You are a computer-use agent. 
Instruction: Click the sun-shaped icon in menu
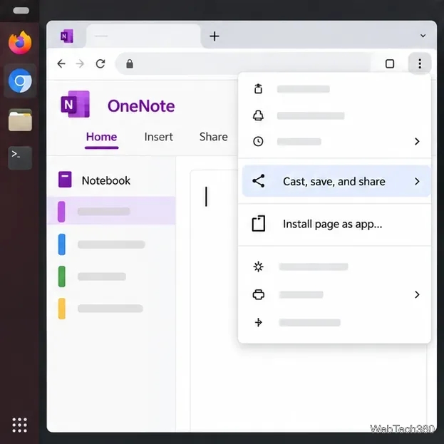(x=258, y=267)
